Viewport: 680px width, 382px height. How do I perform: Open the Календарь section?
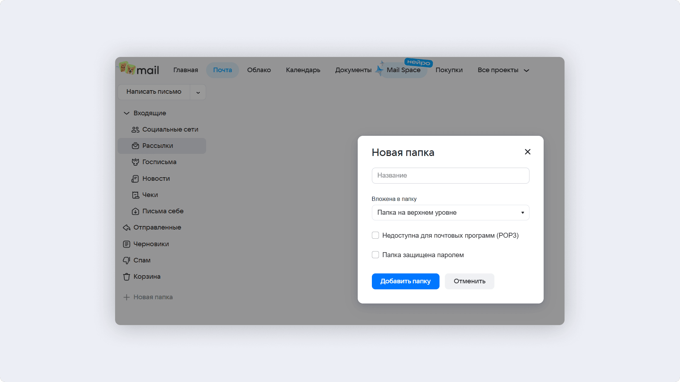[303, 70]
